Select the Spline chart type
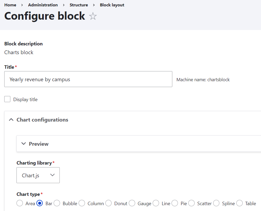 pyautogui.click(x=216, y=203)
